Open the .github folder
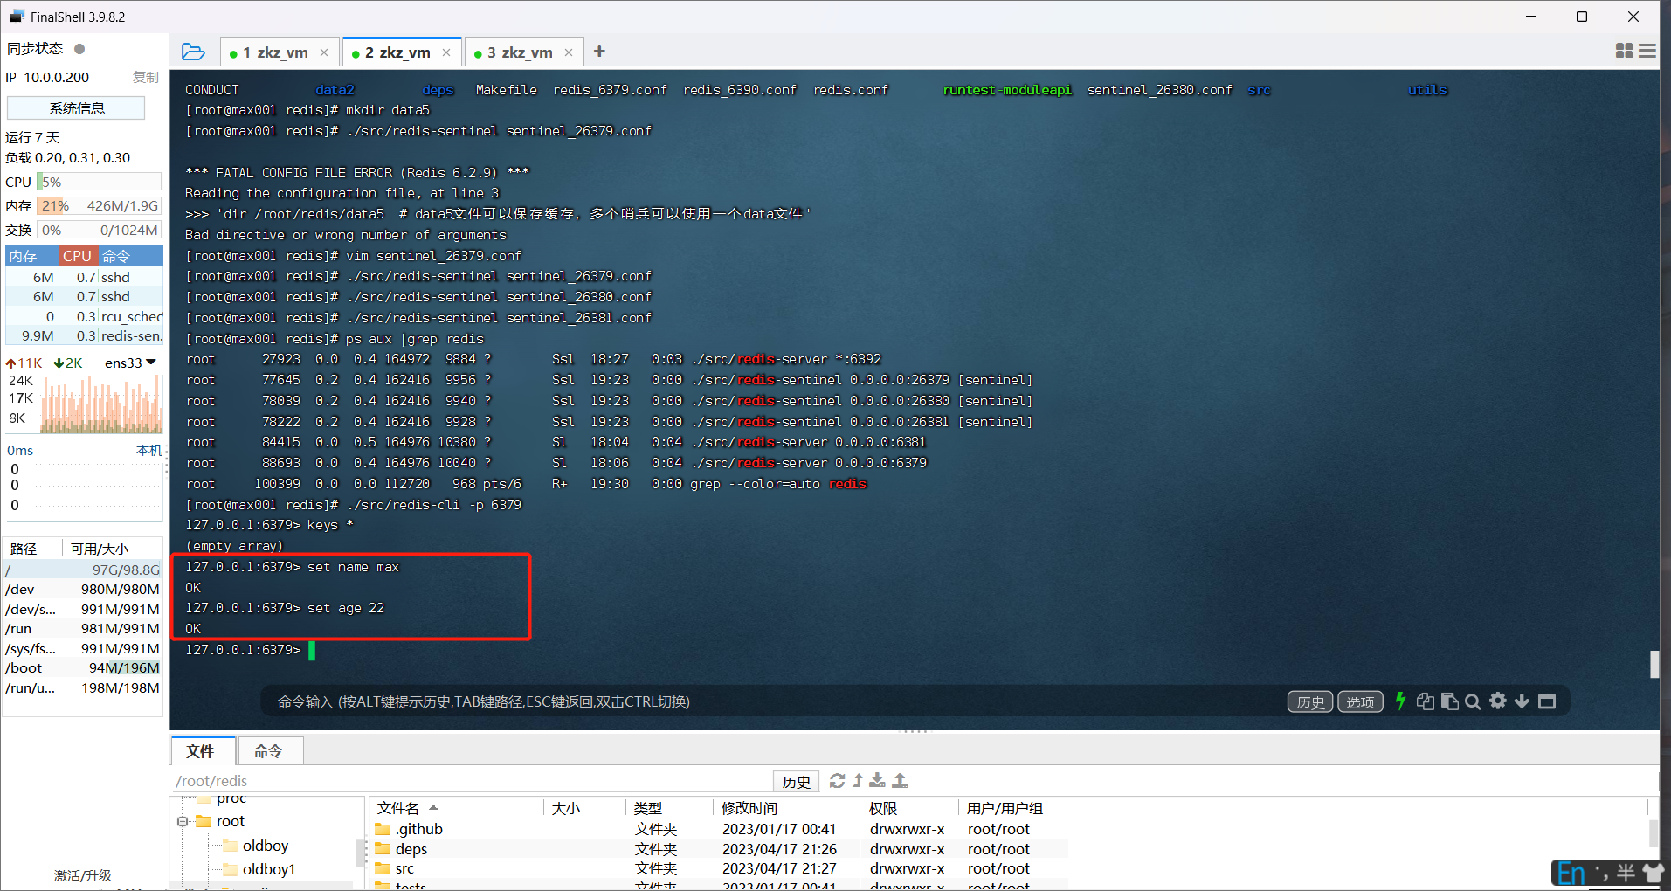 [x=418, y=829]
